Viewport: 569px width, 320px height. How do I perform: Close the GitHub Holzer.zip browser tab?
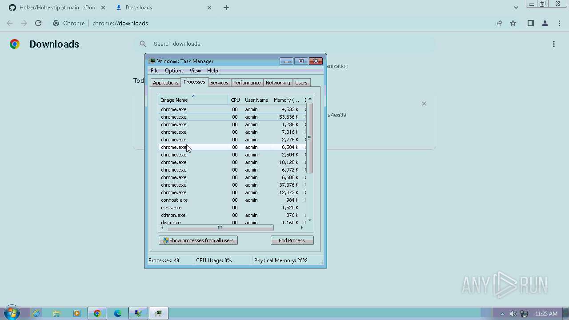(103, 8)
